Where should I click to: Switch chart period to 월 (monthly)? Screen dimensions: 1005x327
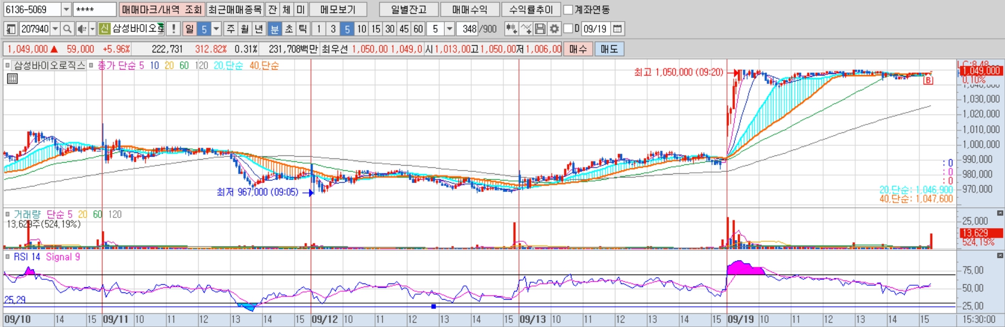click(245, 29)
